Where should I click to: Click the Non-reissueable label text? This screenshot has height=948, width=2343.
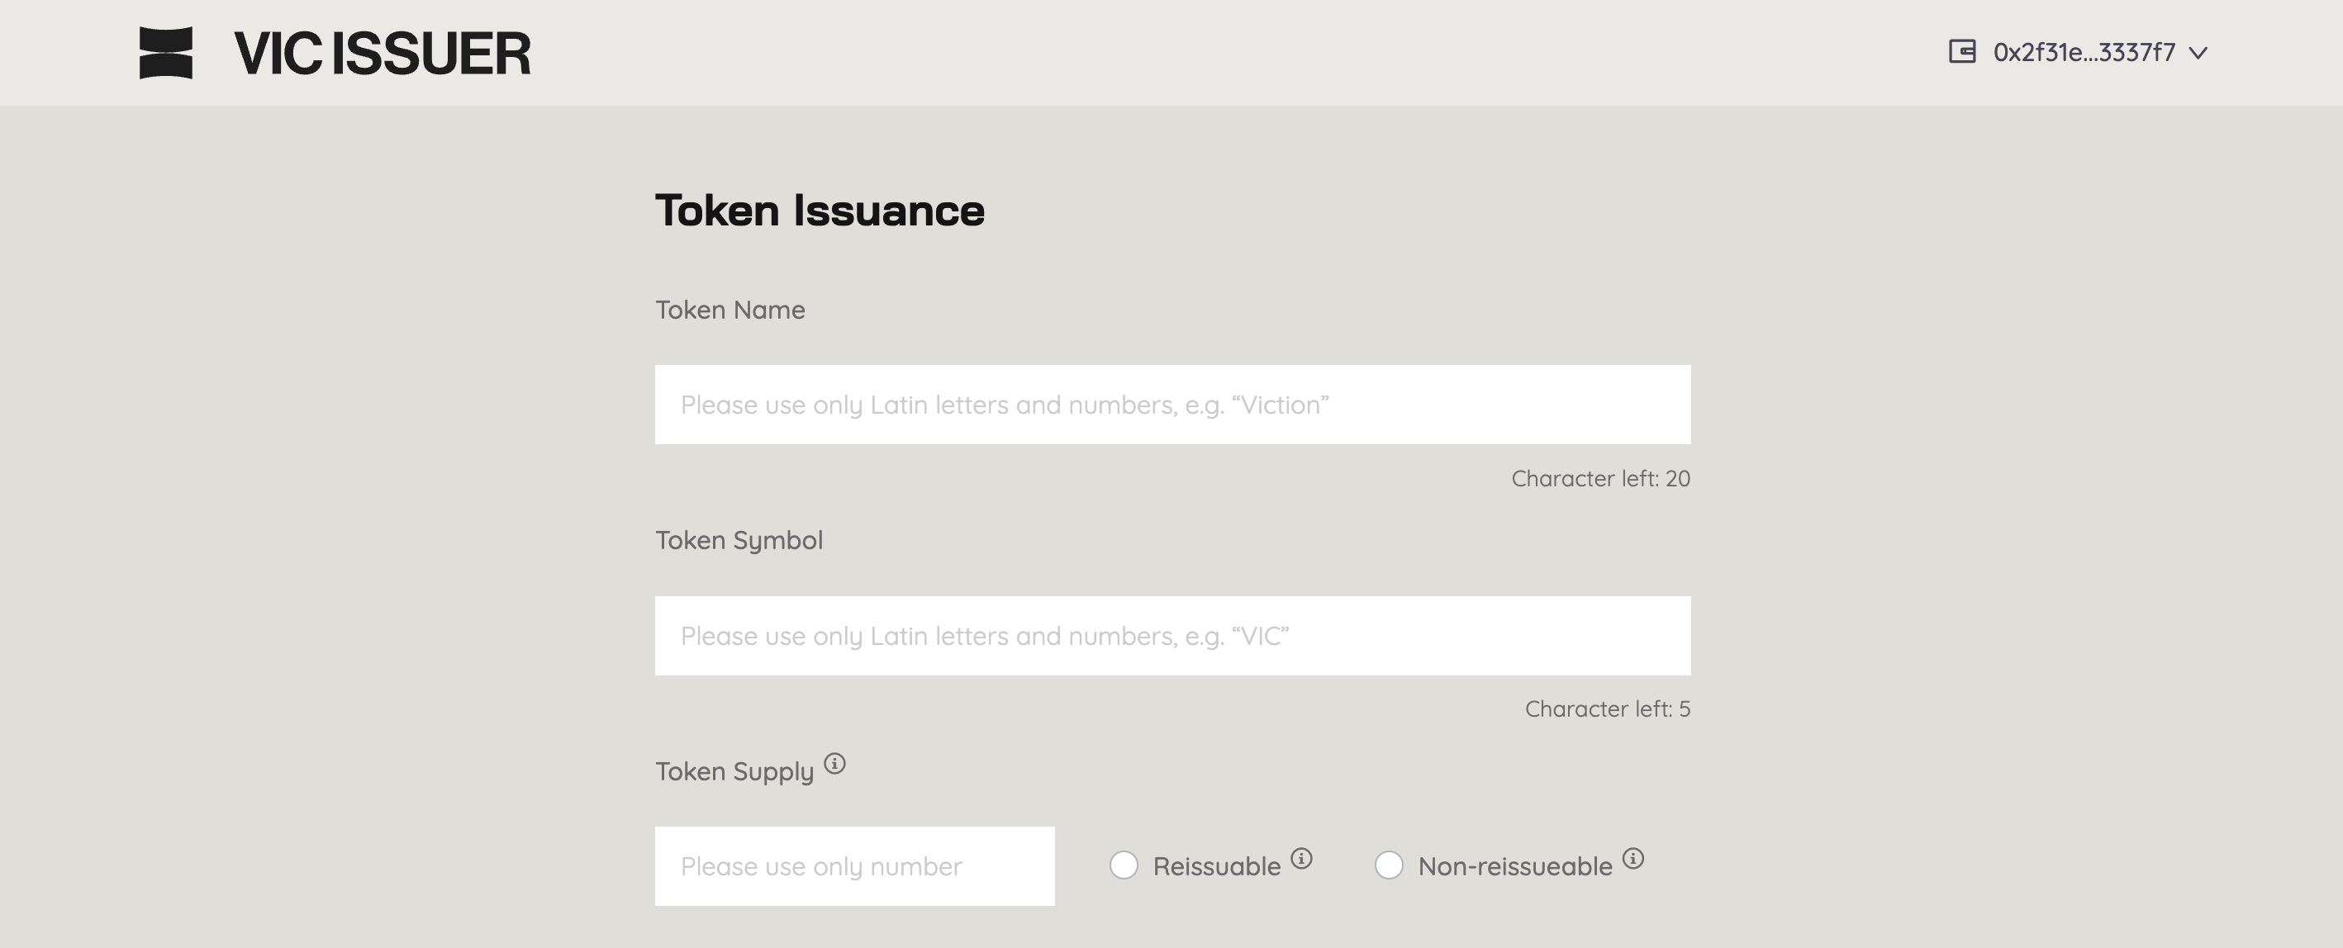click(x=1515, y=867)
